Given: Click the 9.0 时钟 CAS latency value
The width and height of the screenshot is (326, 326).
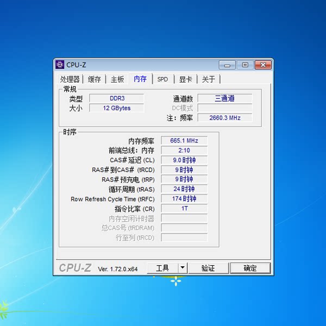Looking at the screenshot, I should click(x=184, y=160).
